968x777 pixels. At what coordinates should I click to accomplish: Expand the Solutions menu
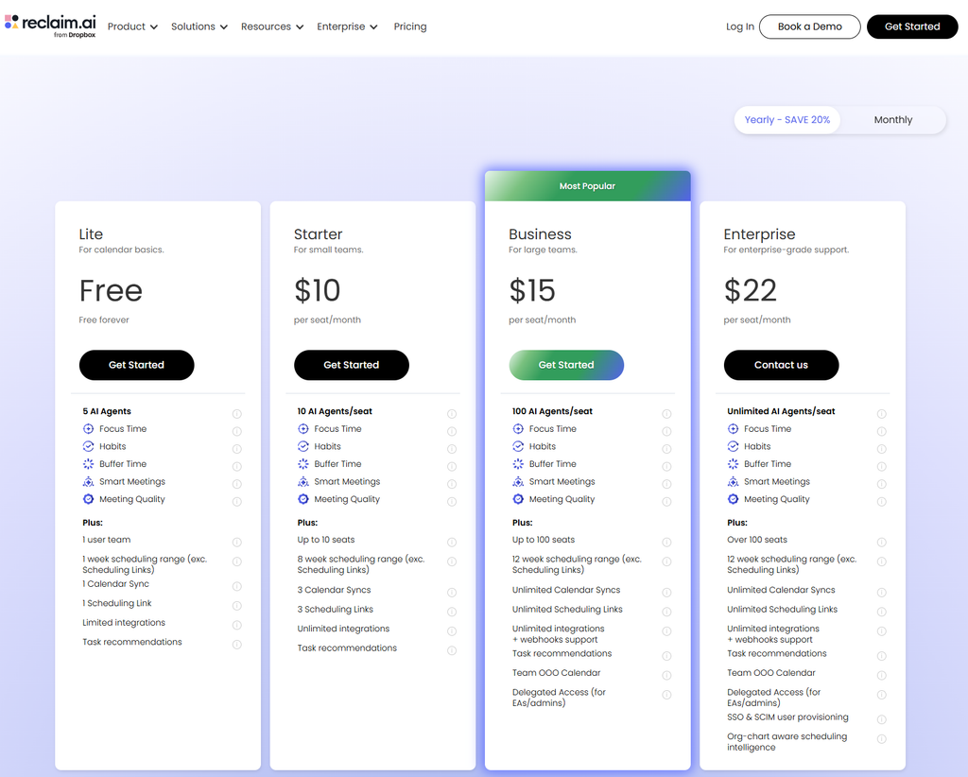[199, 26]
